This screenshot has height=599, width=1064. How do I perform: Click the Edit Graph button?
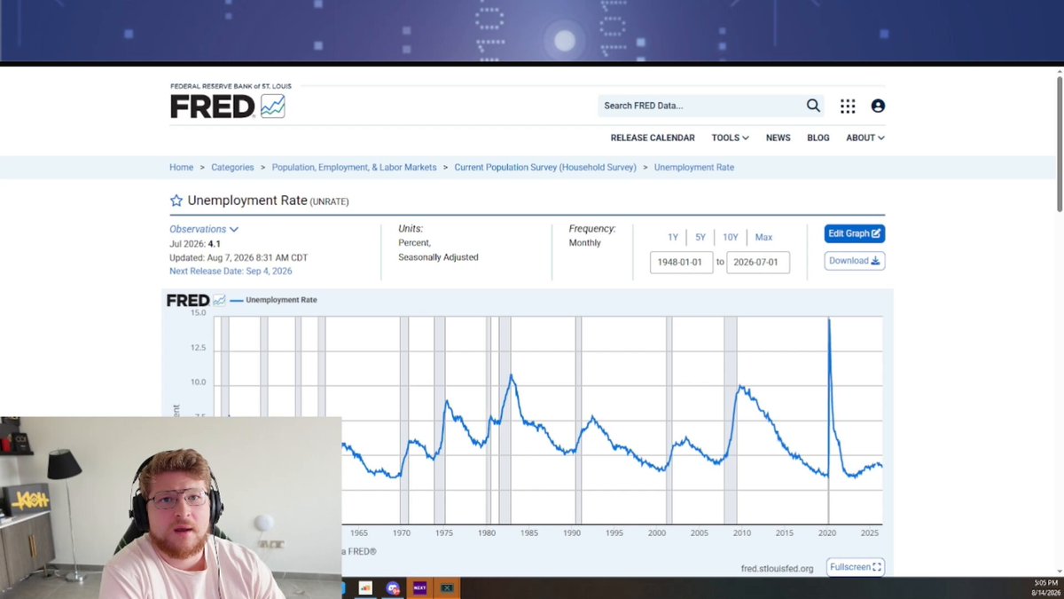point(855,233)
